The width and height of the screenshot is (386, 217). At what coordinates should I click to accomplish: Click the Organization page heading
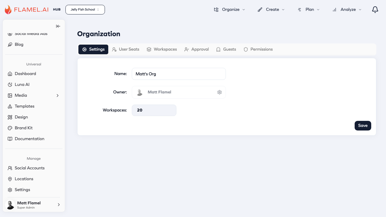99,34
